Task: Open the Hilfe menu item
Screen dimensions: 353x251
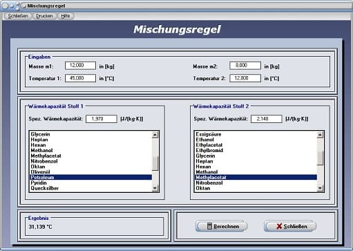Action: click(66, 16)
